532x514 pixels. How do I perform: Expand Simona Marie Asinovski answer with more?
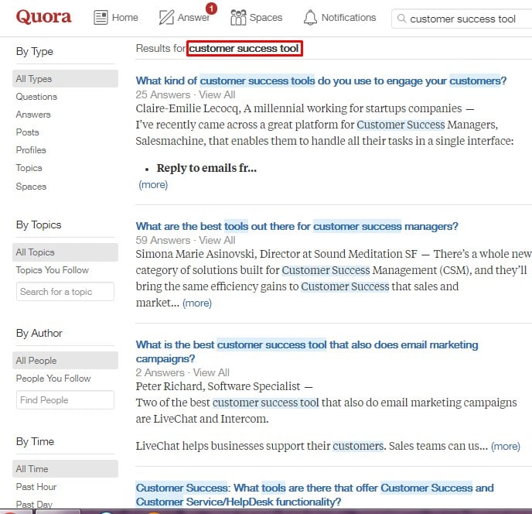pyautogui.click(x=197, y=303)
